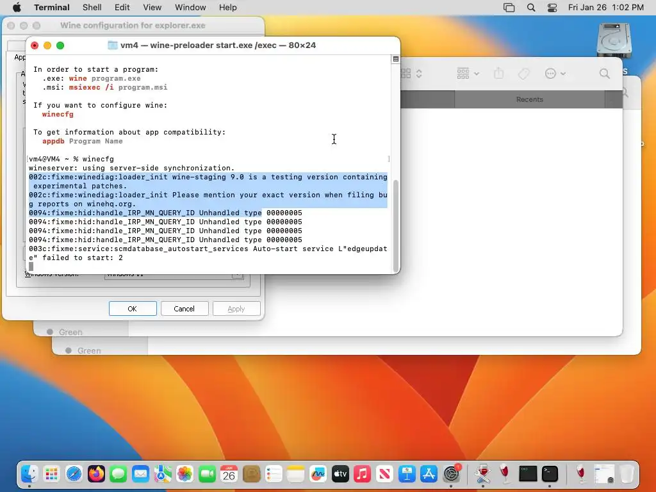Click Cancel in Wine configuration
Viewport: 656px width, 492px height.
point(184,309)
